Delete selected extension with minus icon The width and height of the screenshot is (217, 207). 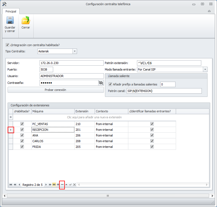click(62, 185)
